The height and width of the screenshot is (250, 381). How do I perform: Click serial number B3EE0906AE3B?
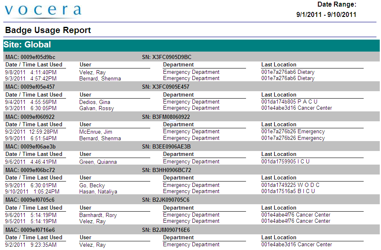pos(166,146)
